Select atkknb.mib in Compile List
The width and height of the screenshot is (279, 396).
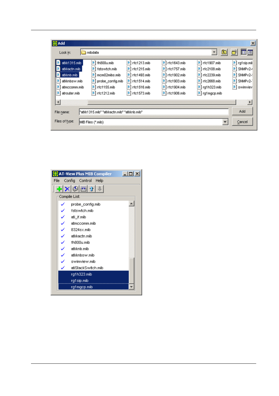[80, 249]
